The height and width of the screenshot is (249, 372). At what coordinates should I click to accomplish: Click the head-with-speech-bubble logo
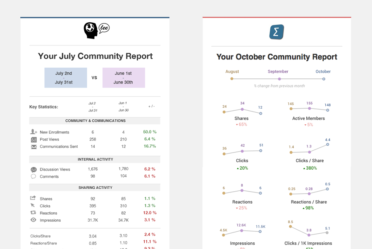tap(96, 31)
